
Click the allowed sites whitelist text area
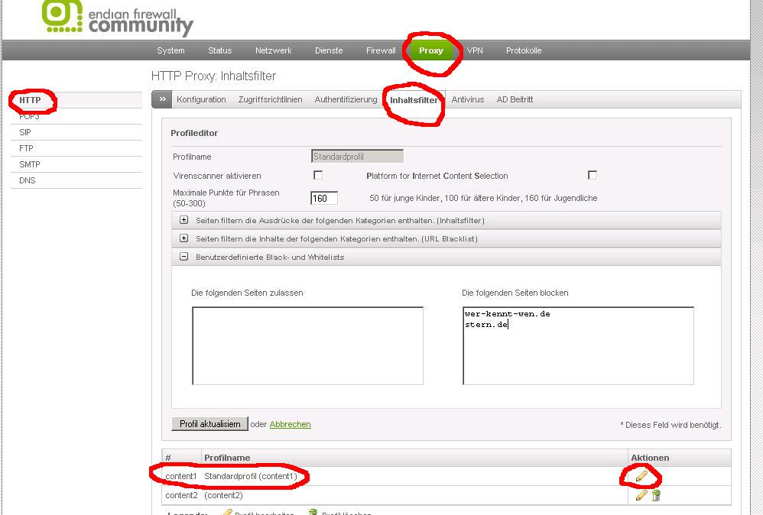(307, 345)
